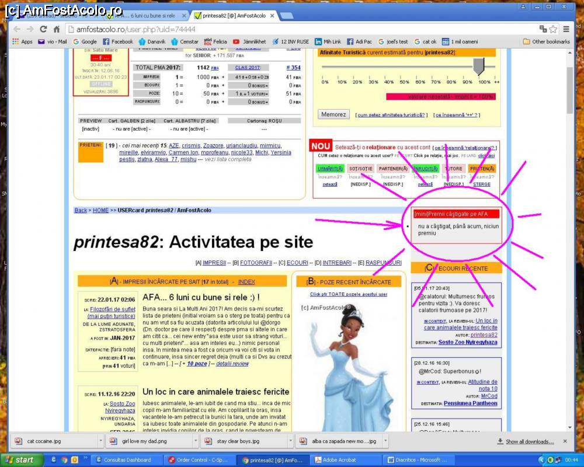Open the downloaded girl love my dad.png
This screenshot has height=467, width=584.
tap(149, 441)
